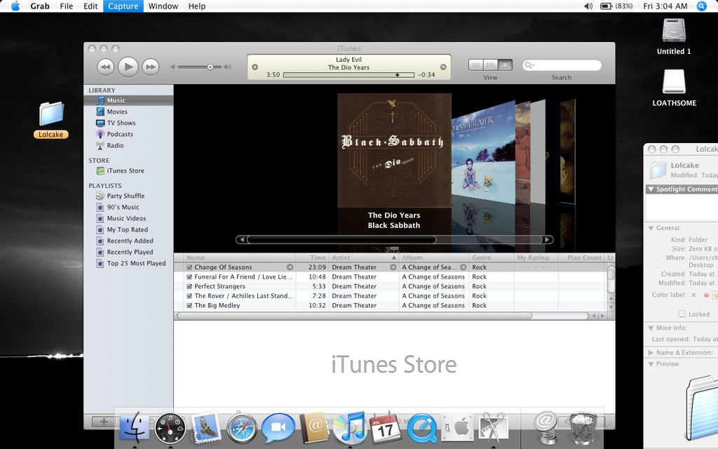Open the Window menu
Viewport: 718px width, 449px height.
coord(163,6)
